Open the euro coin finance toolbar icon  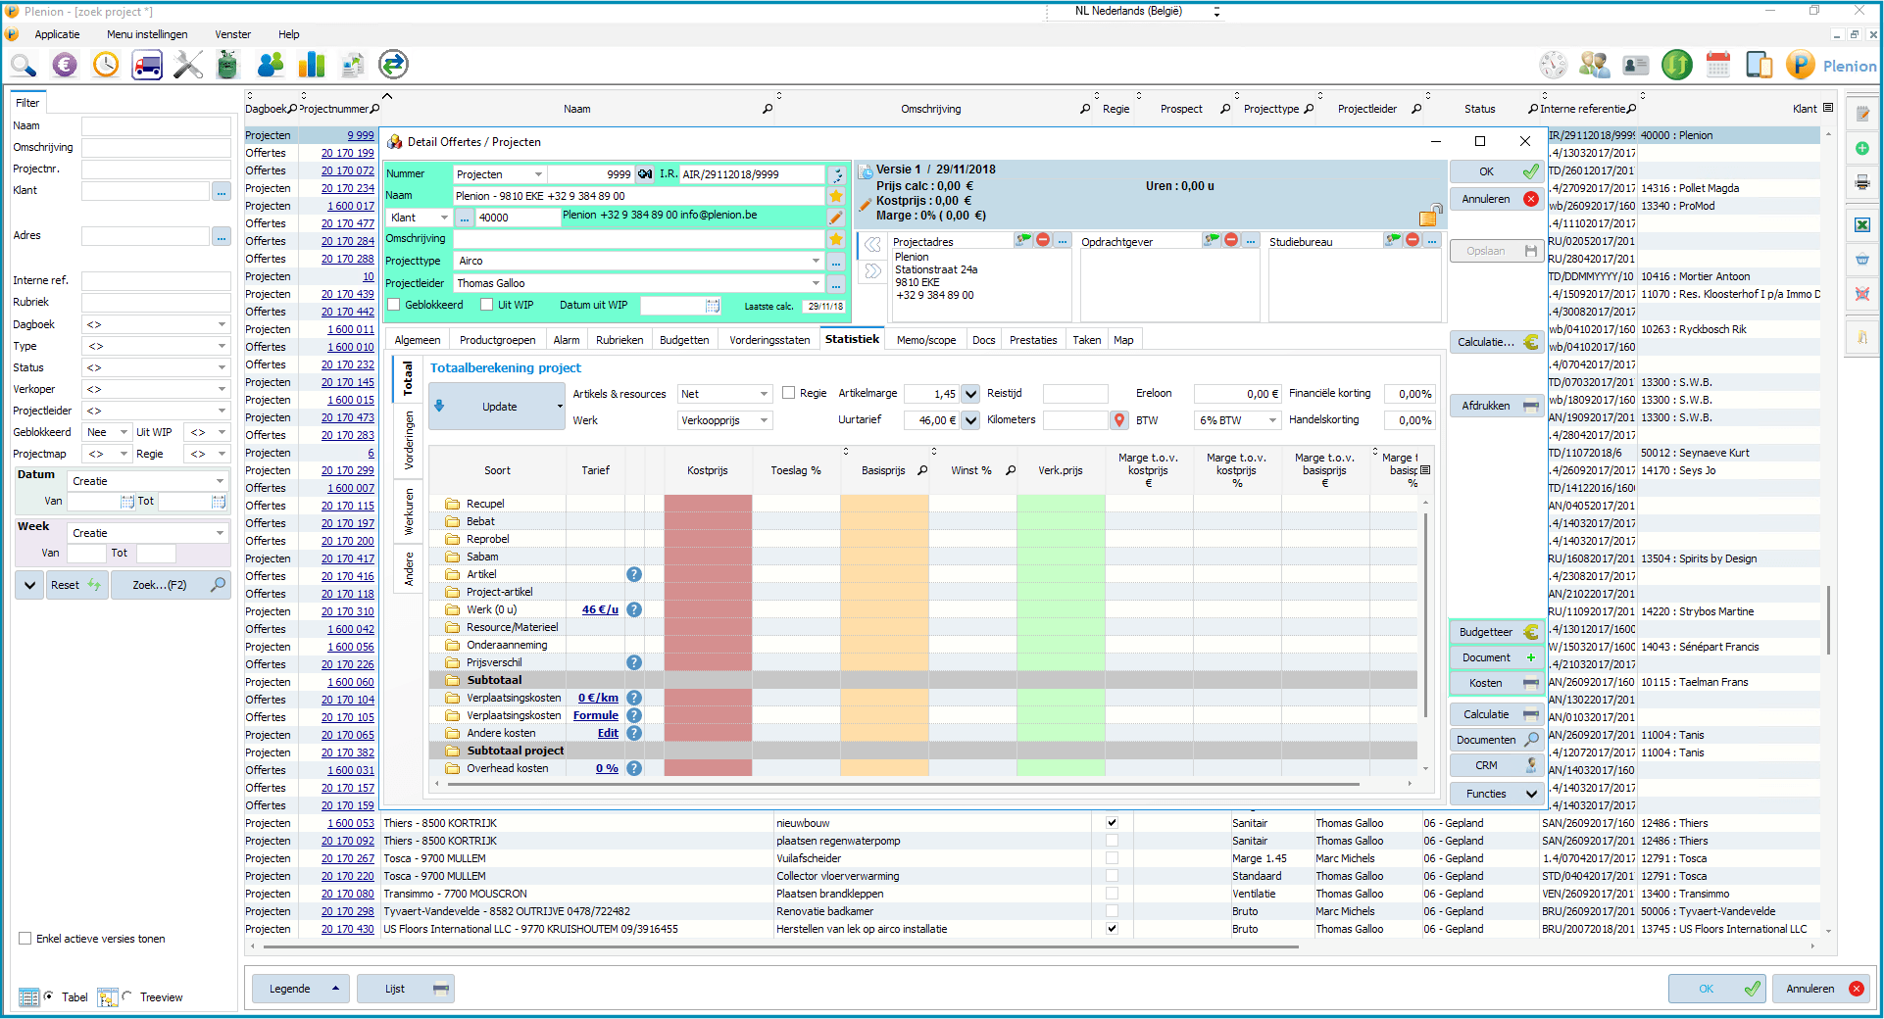[x=65, y=66]
